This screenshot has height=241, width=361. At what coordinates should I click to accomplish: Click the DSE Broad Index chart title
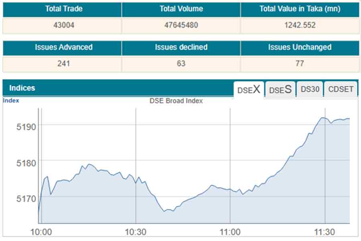click(x=176, y=101)
